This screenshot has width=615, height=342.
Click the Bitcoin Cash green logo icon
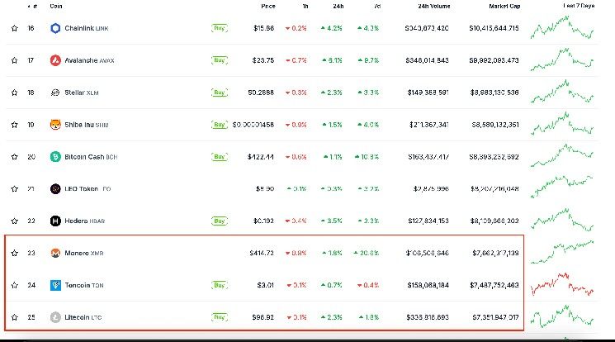pos(55,157)
